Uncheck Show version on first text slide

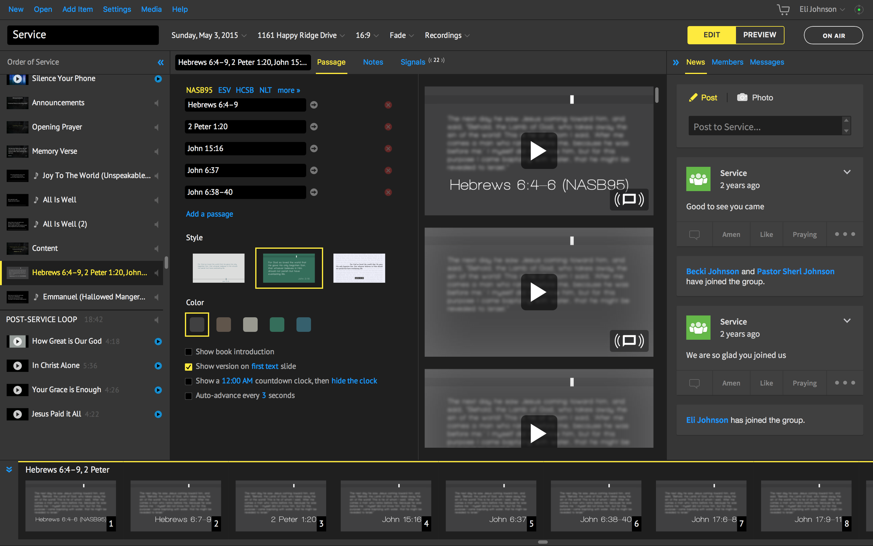coord(188,367)
